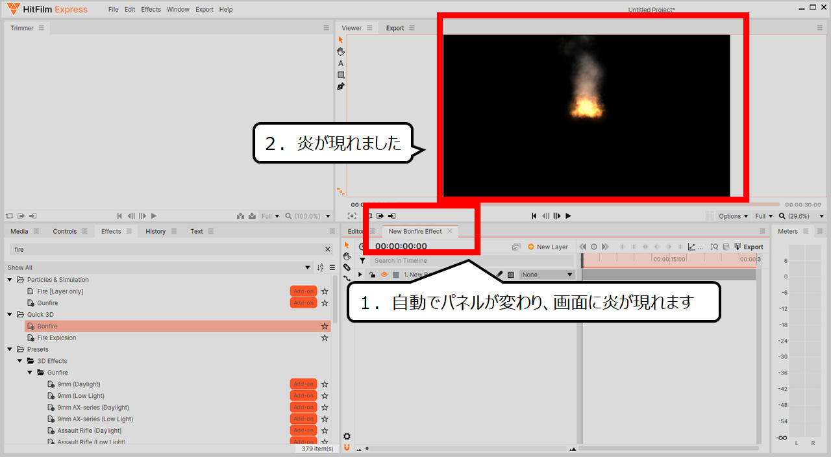Open the timeline value graph icon
This screenshot has width=831, height=457.
coord(691,247)
